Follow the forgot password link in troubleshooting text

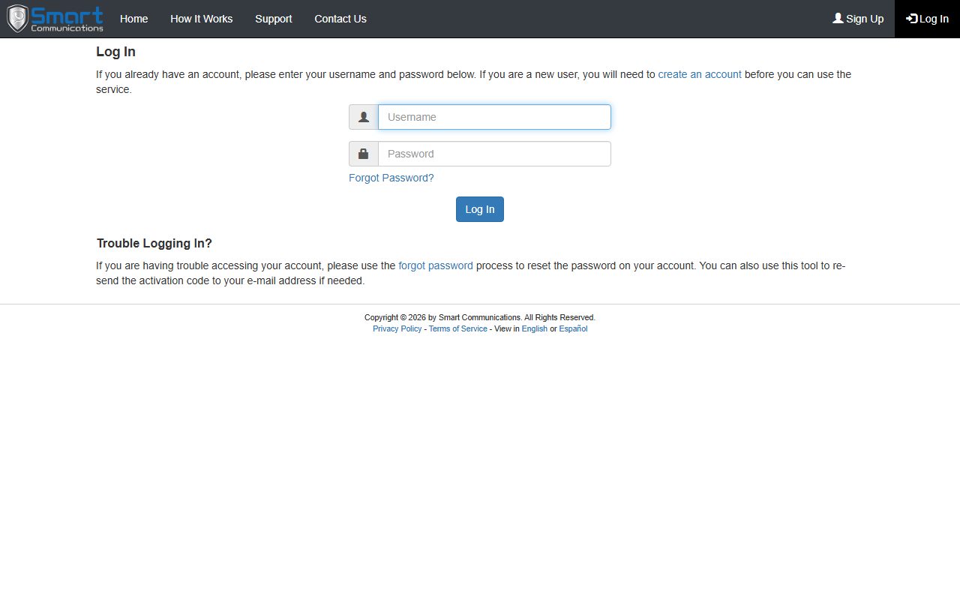point(436,265)
